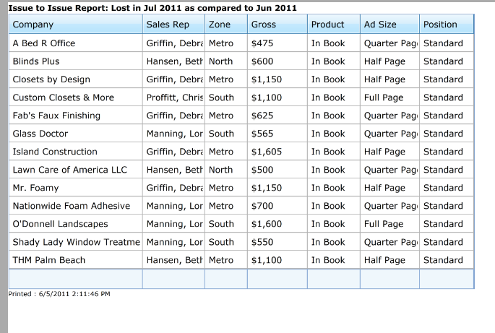Select the A Bed R Office row
Image resolution: width=495 pixels, height=333 pixels.
tap(44, 43)
